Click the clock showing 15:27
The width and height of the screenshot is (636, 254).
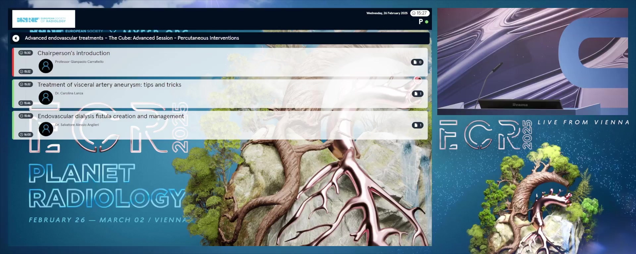pyautogui.click(x=420, y=13)
